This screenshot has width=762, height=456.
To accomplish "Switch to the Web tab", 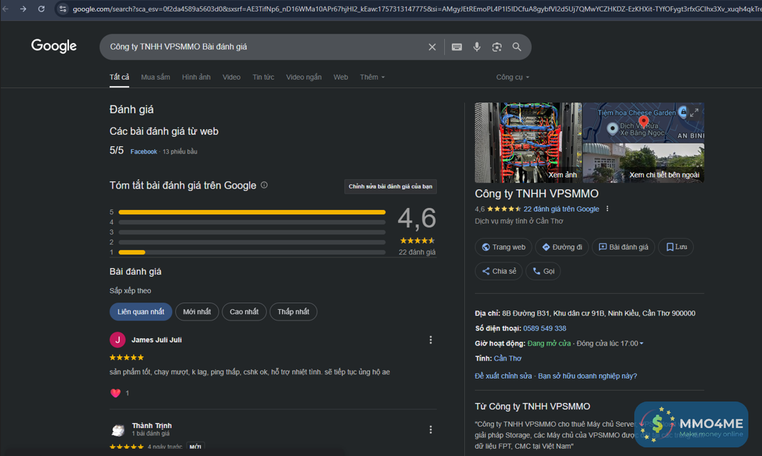I will tap(341, 77).
